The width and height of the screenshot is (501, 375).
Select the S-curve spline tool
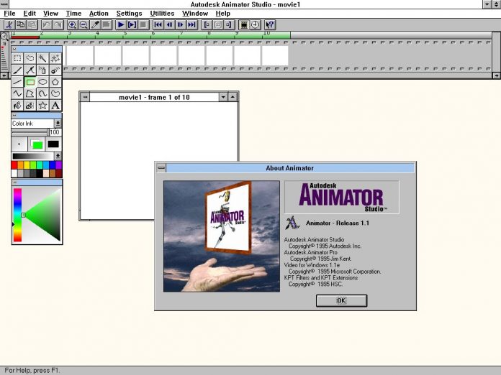[42, 93]
